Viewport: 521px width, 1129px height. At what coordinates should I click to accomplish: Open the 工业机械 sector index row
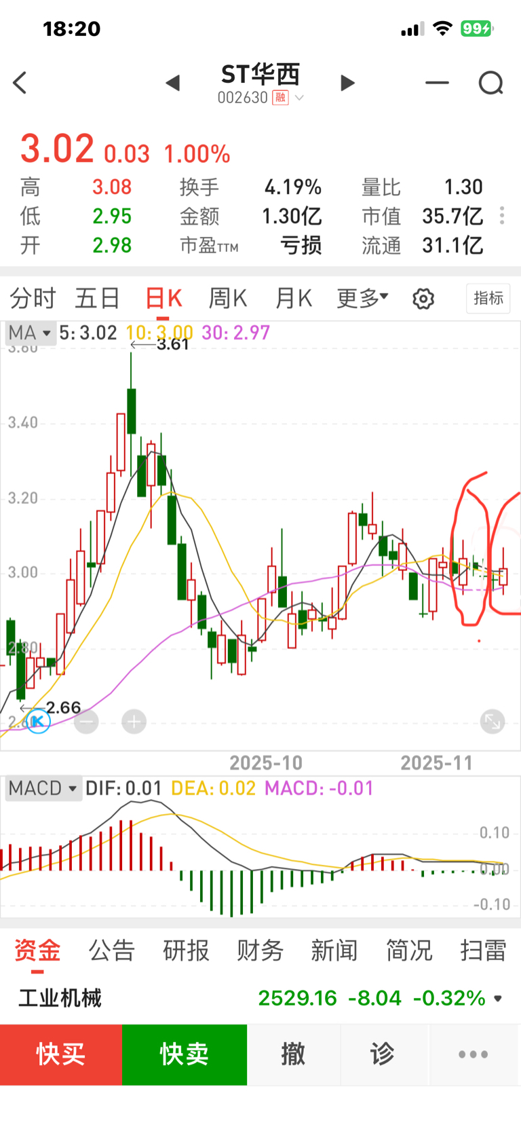[260, 998]
